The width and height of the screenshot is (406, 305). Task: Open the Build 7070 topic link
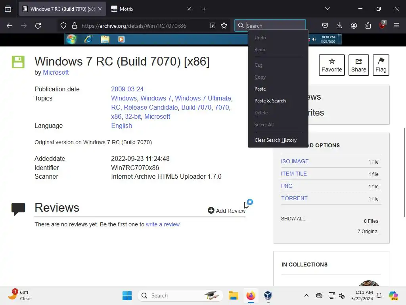pyautogui.click(x=196, y=107)
